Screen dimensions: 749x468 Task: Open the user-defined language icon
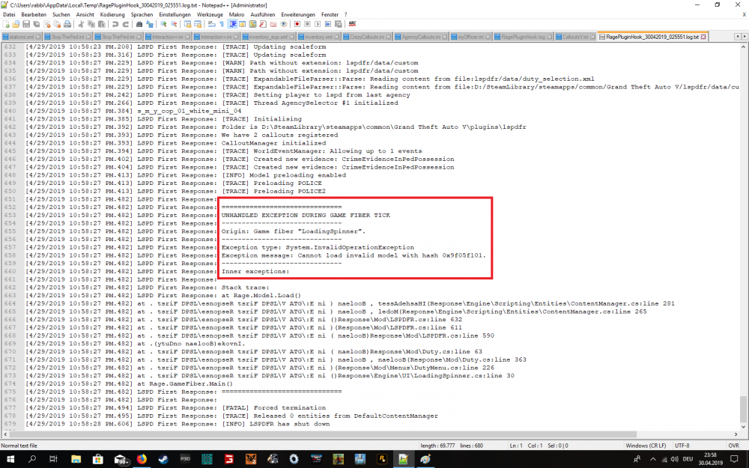click(242, 24)
